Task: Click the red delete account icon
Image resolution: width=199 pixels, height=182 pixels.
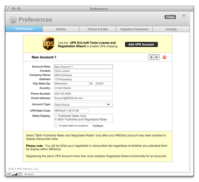Action: 164,57
